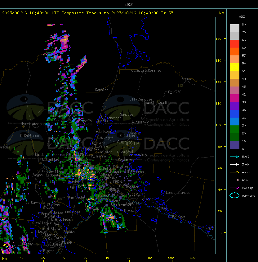Click the 'Mirador' map label

131,211
